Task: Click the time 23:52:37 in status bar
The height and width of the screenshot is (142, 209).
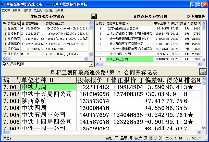Action: click(x=194, y=138)
